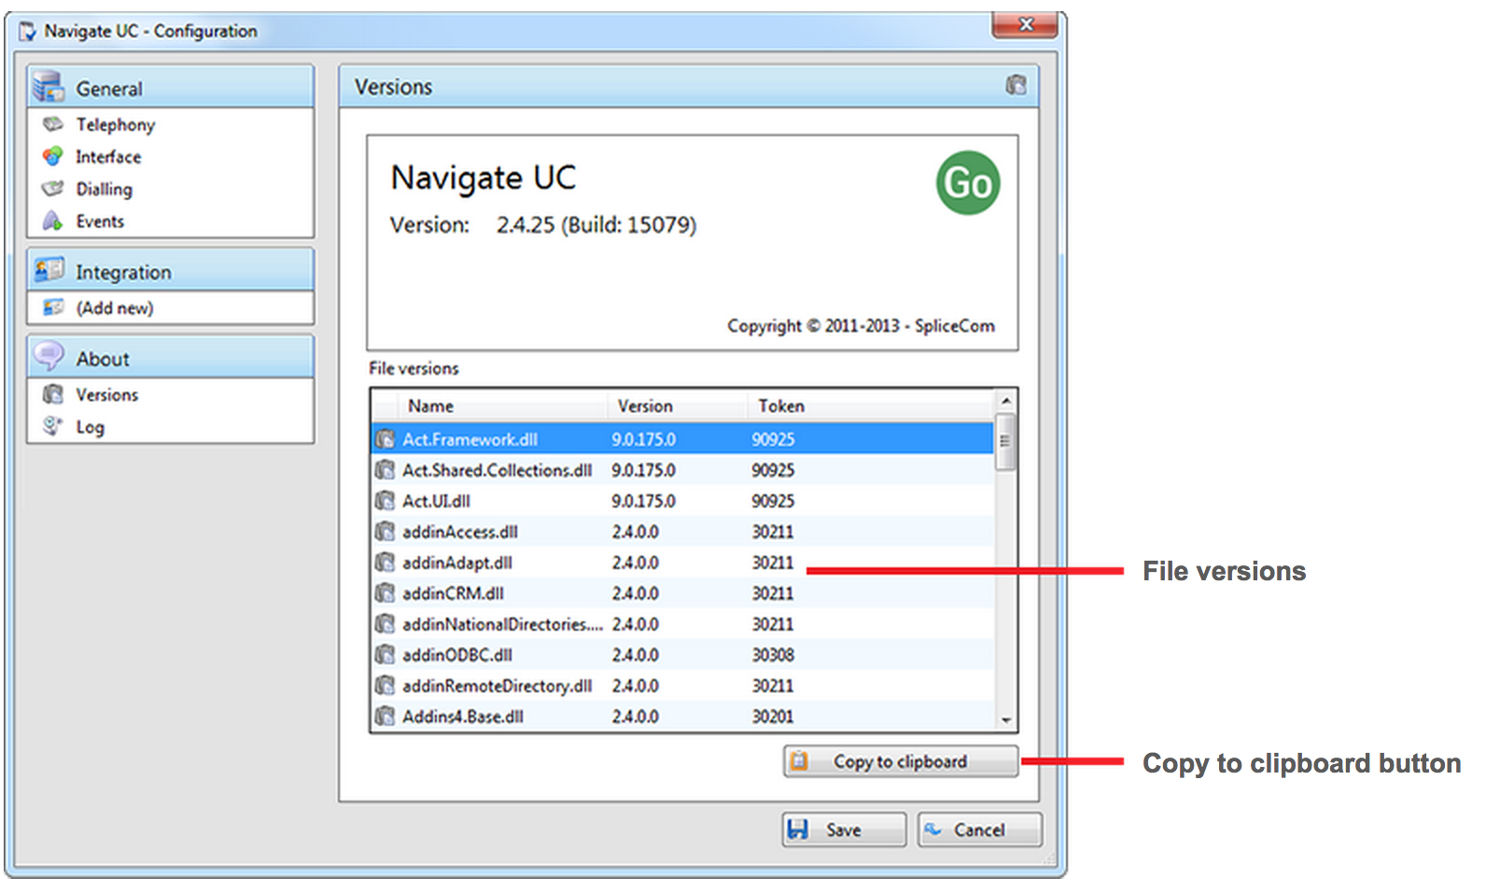Viewport: 1486px width, 891px height.
Task: Close the Configuration window
Action: (1025, 24)
